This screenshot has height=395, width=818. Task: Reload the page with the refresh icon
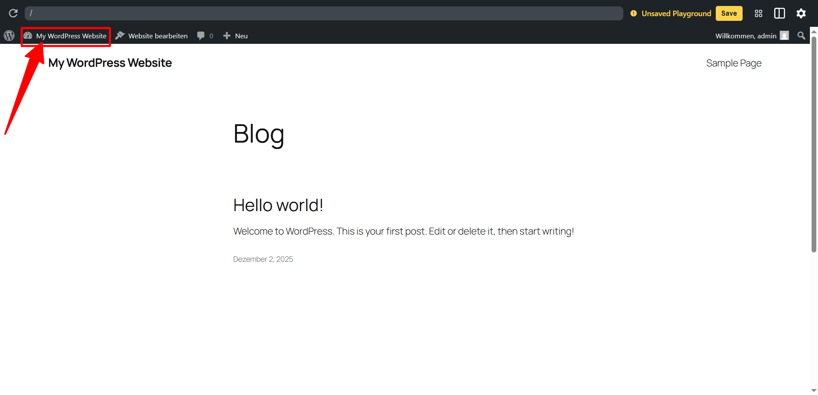[x=13, y=13]
